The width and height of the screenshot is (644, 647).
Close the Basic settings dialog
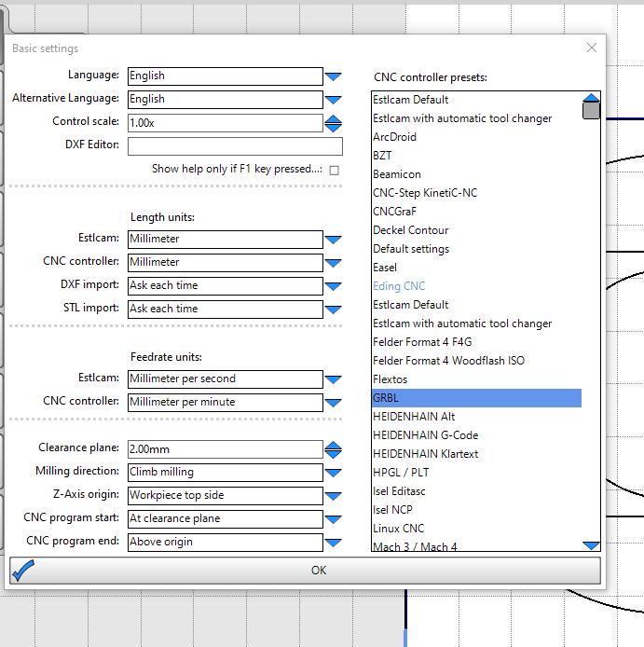point(591,48)
